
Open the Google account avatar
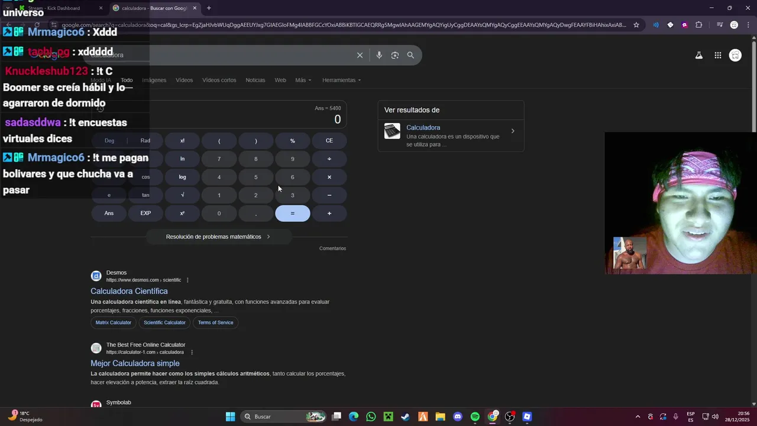tap(735, 55)
